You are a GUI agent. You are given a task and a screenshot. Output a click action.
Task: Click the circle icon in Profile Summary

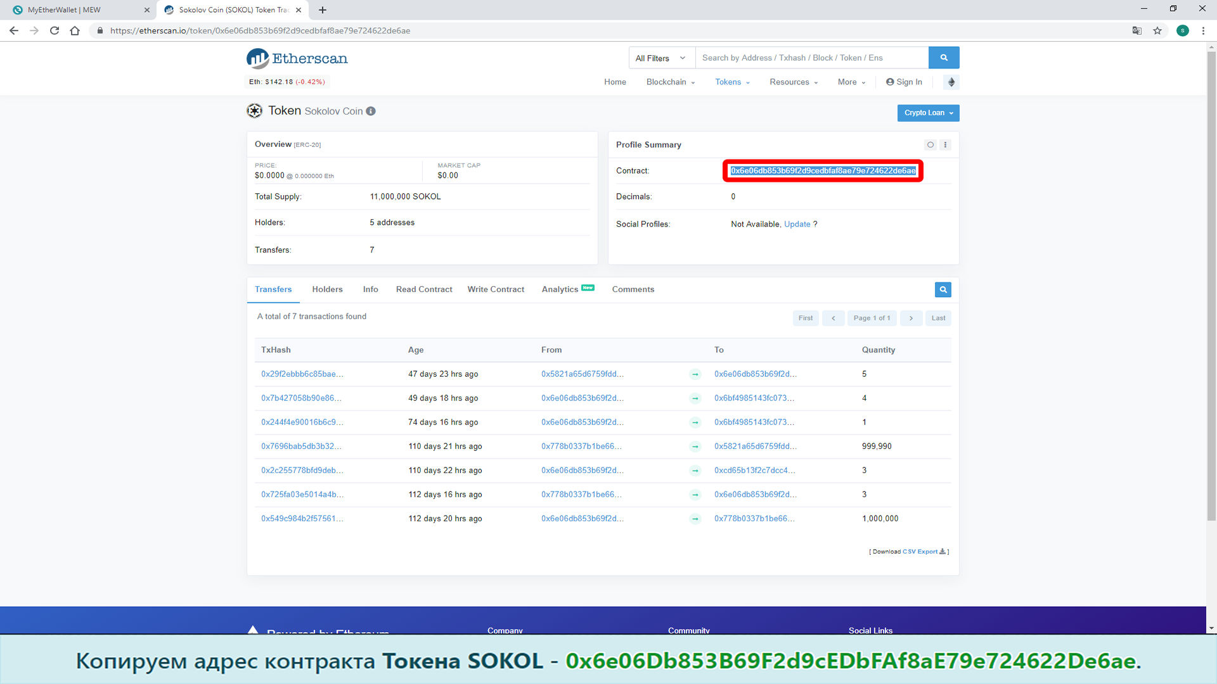coord(930,145)
